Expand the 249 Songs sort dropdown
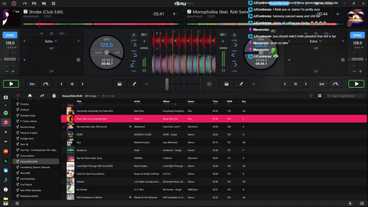This screenshot has height=207, width=368. point(92,96)
